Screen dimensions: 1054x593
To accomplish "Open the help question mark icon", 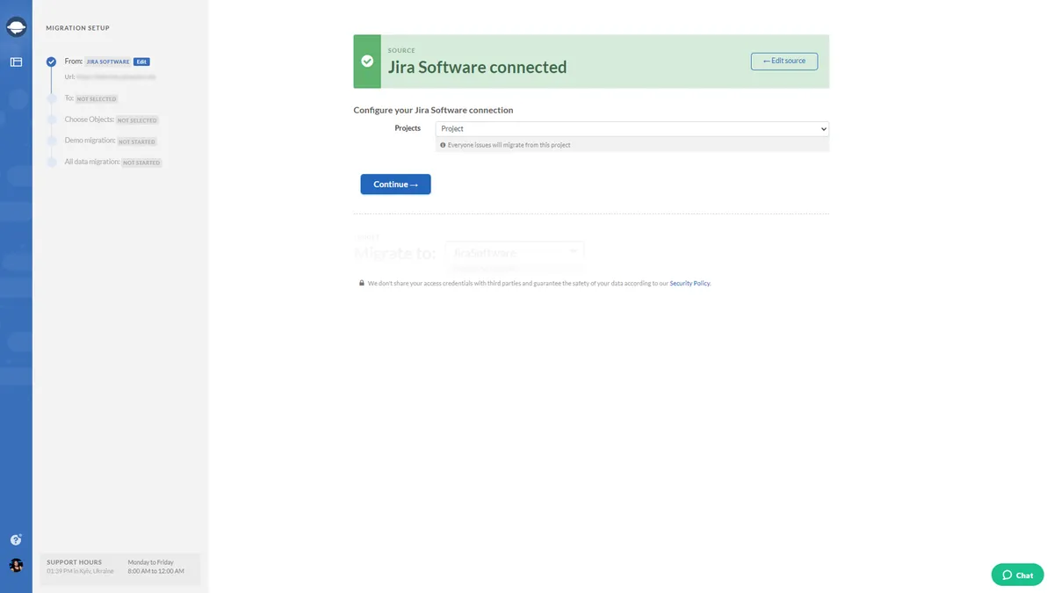I will [x=16, y=540].
